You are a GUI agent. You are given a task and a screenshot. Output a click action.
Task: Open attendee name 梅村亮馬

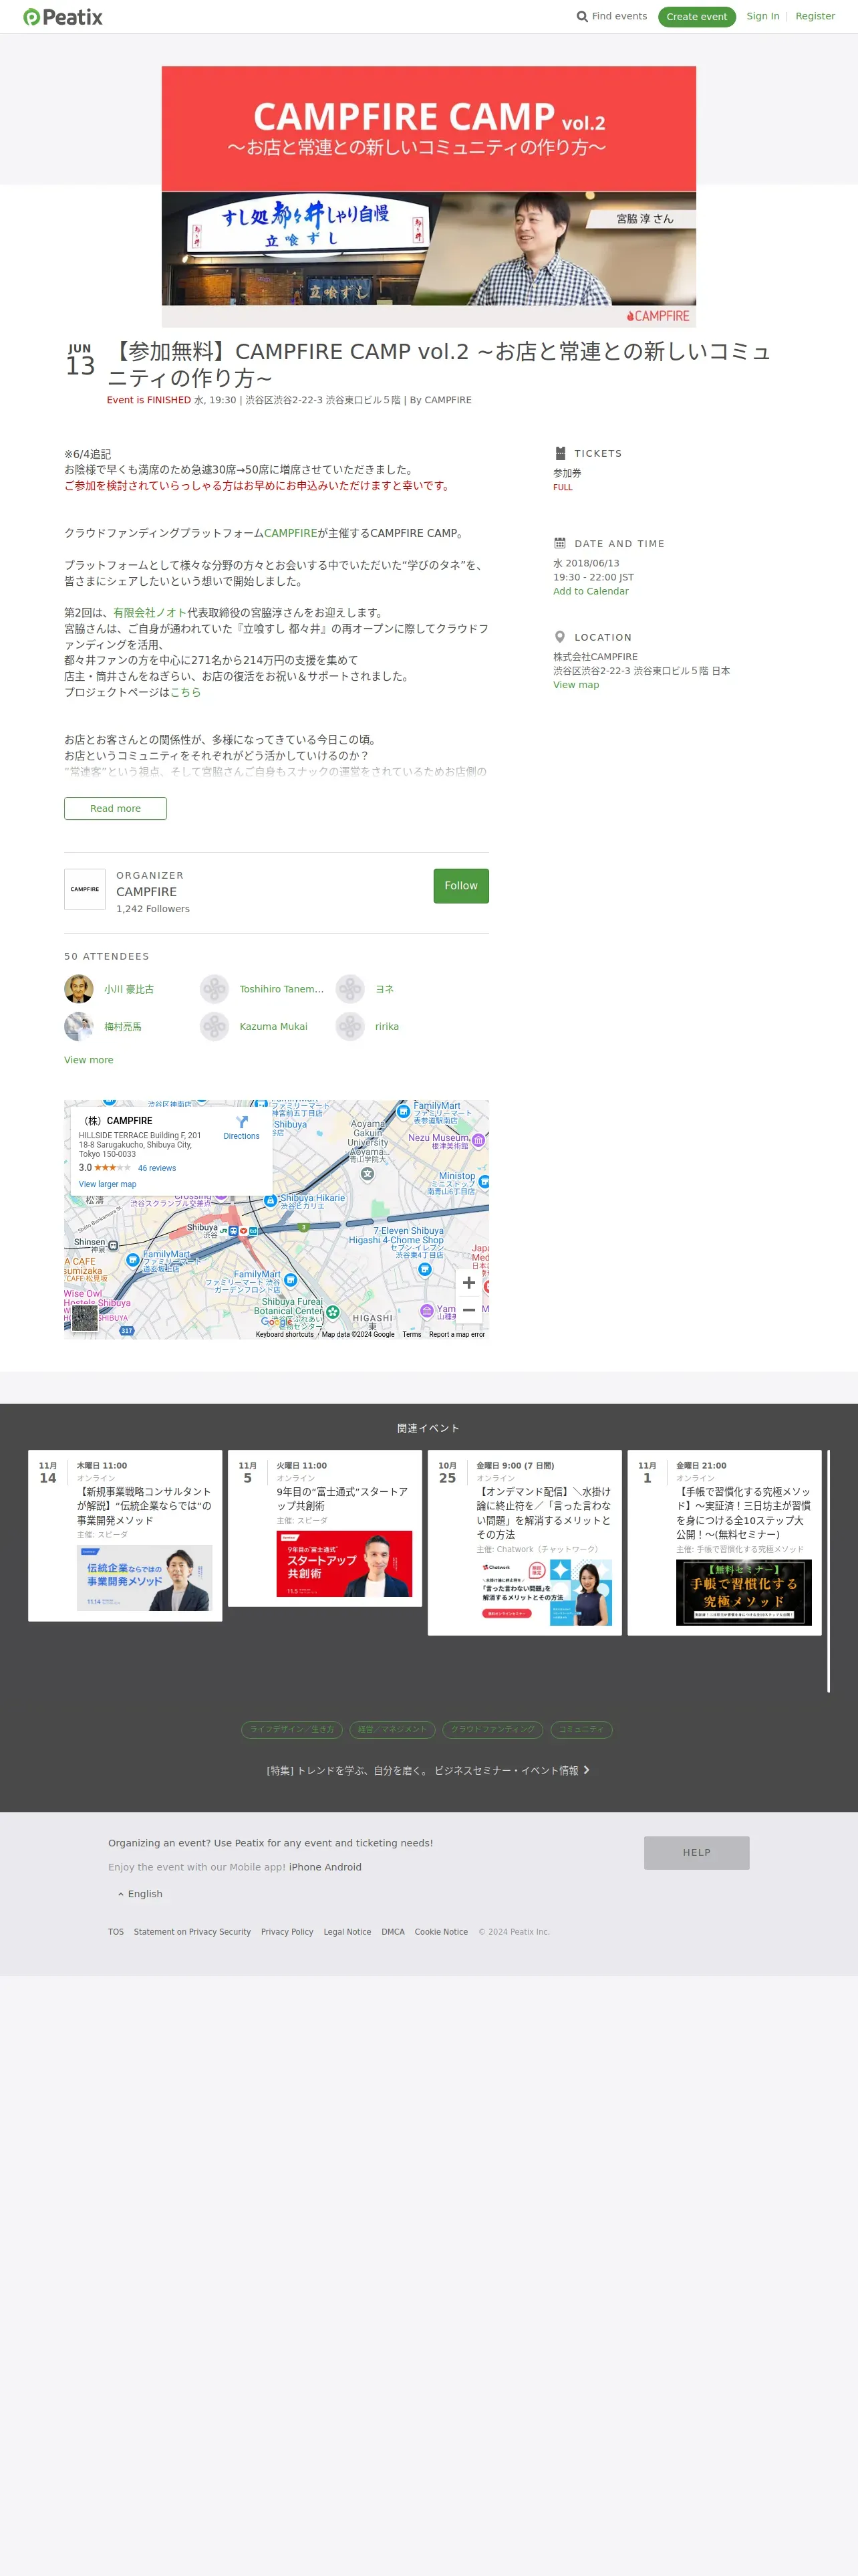[123, 1027]
